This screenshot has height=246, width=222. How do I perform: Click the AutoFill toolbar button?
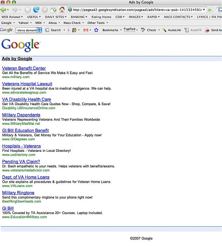pyautogui.click(x=193, y=30)
